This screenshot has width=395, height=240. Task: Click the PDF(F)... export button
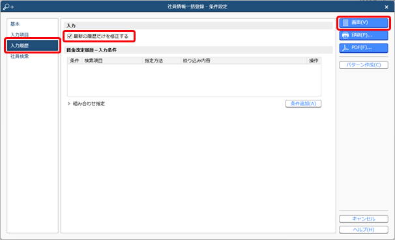tap(363, 48)
